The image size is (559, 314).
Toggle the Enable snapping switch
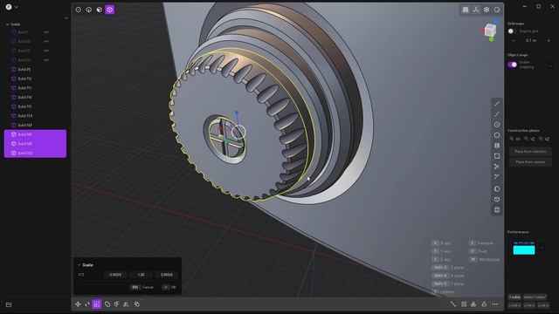[513, 65]
